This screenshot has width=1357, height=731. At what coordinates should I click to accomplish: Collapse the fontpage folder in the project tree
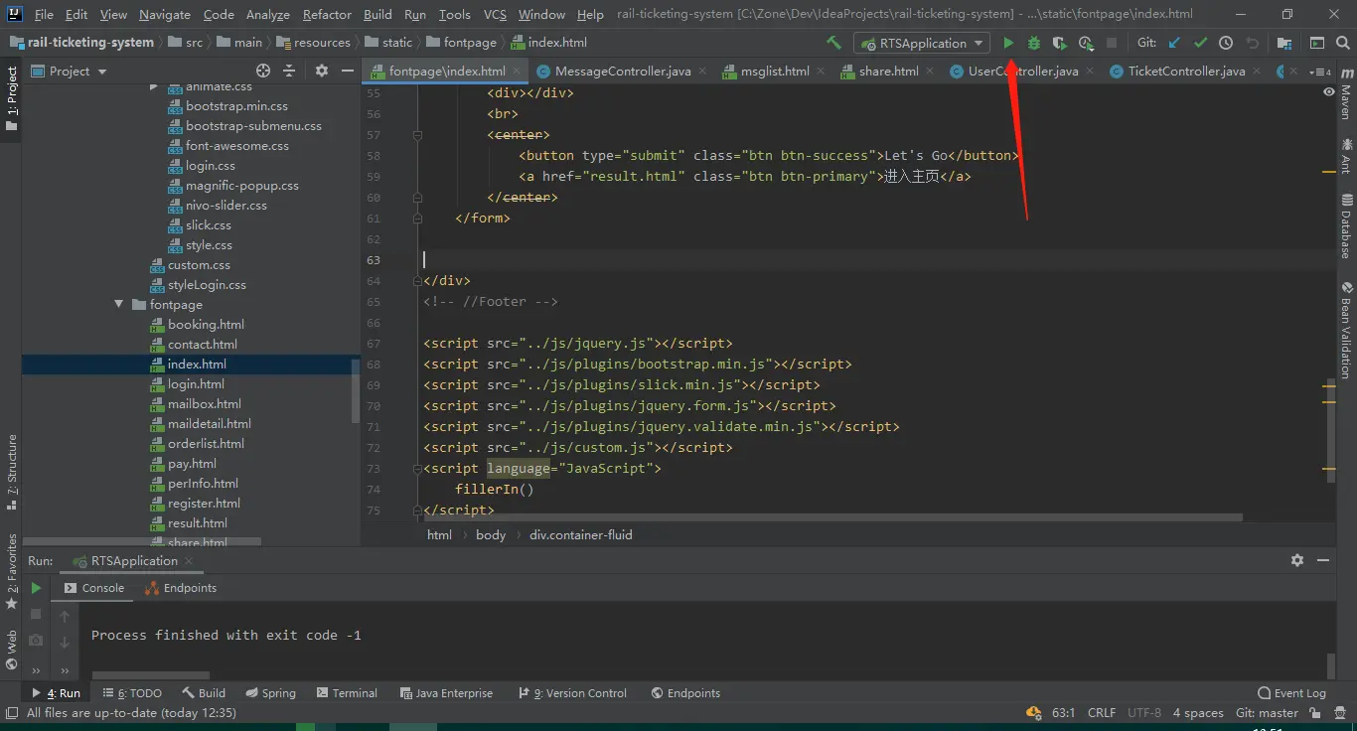pos(119,305)
